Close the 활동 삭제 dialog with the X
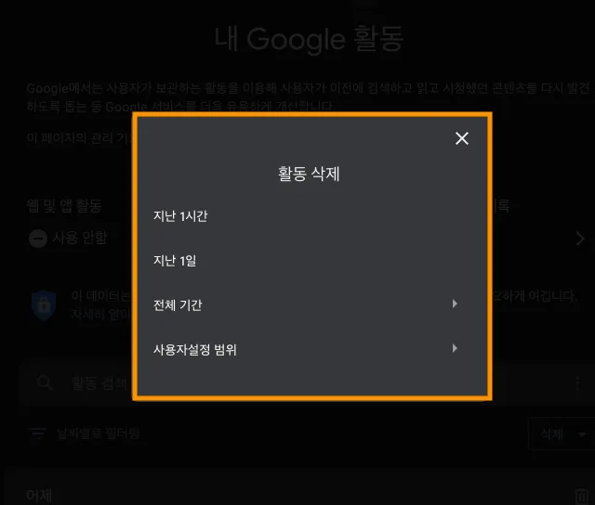 coord(462,138)
